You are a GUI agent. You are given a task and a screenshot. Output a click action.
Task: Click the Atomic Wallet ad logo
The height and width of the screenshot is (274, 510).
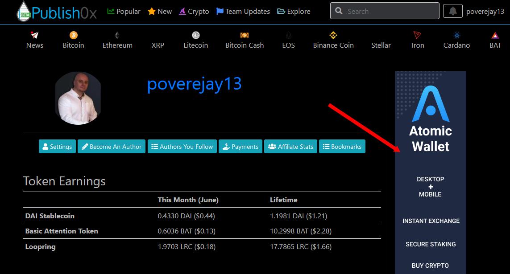click(x=431, y=104)
